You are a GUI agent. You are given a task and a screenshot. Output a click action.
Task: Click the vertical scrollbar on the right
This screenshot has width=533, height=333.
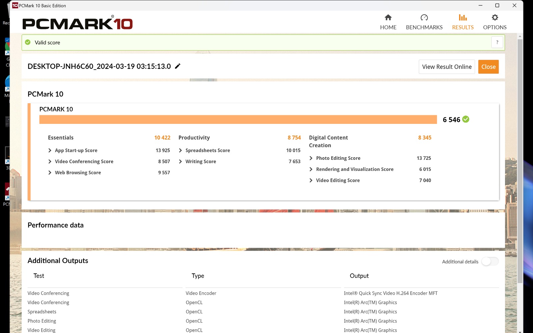point(520,160)
